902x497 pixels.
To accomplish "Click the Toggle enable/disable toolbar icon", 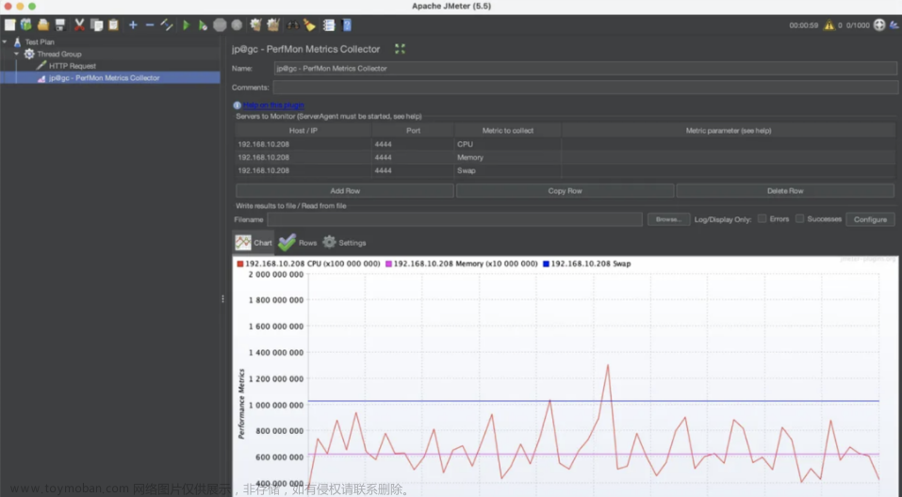I will tap(167, 24).
